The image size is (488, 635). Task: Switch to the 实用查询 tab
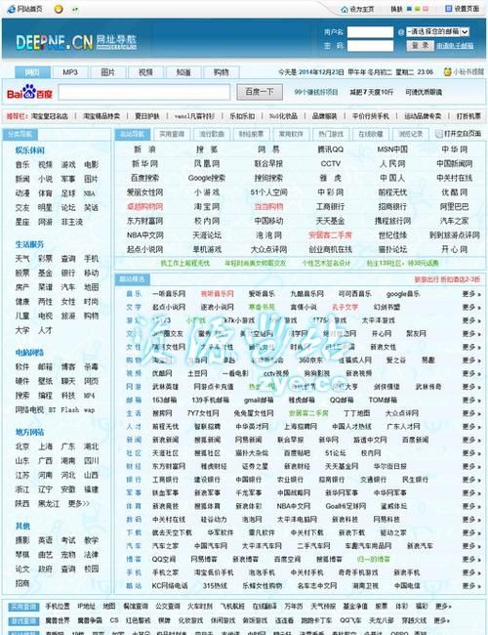[x=172, y=134]
